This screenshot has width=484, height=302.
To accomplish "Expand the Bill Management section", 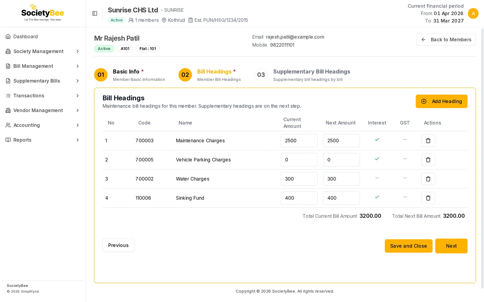I will (43, 66).
